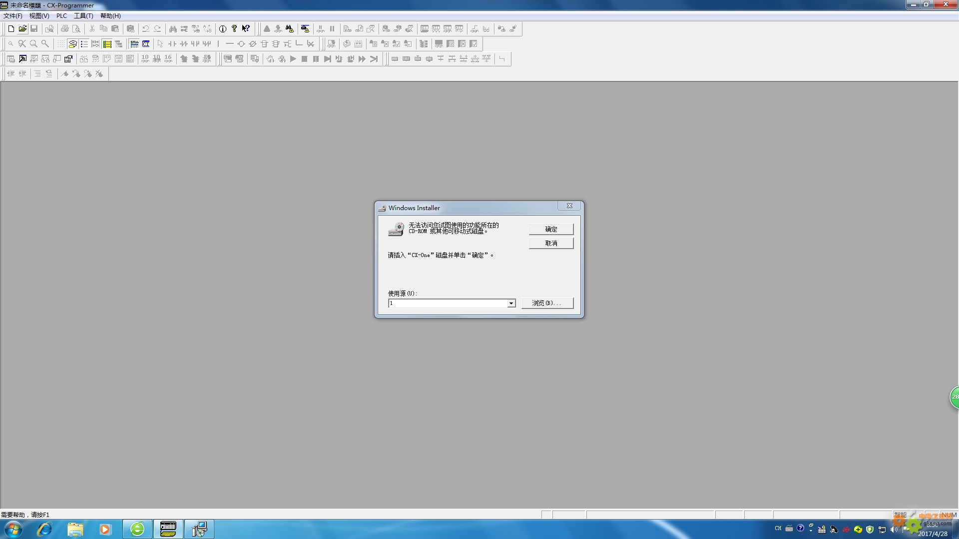Click the Work Online triangle icon

coord(267,29)
